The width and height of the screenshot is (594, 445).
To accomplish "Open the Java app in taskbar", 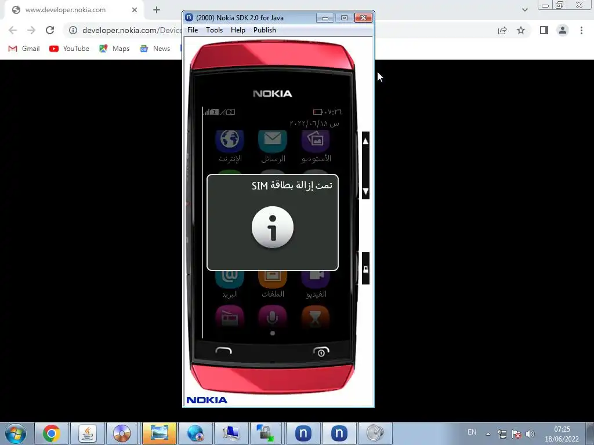I will (x=87, y=433).
